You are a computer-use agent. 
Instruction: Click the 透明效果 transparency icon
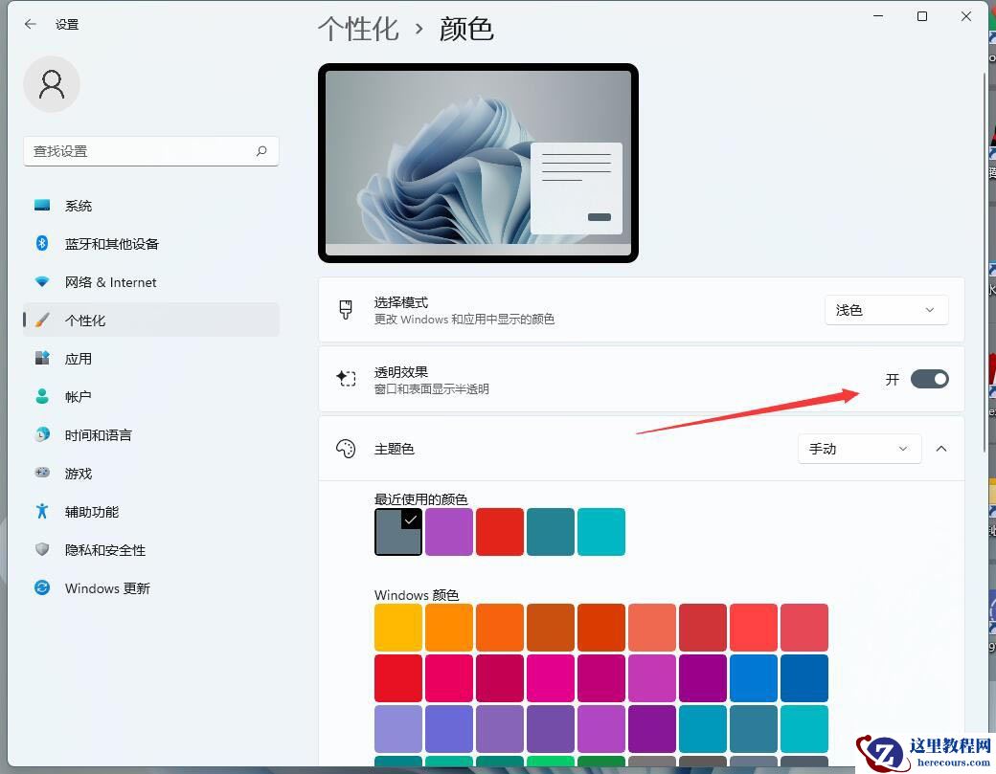pyautogui.click(x=346, y=378)
